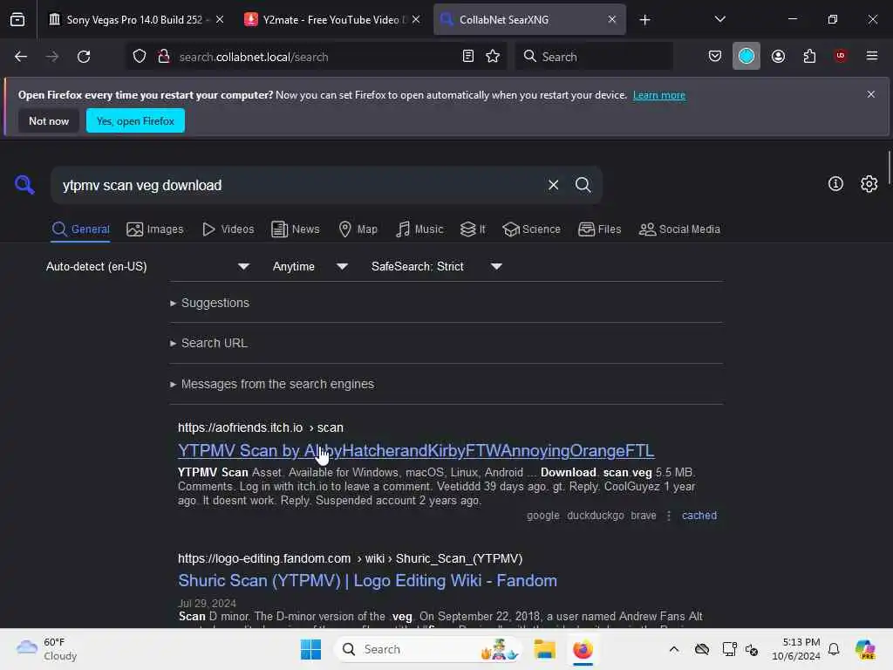Select the Files search category

pos(599,229)
